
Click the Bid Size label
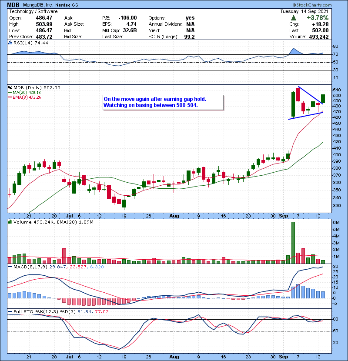(x=73, y=37)
